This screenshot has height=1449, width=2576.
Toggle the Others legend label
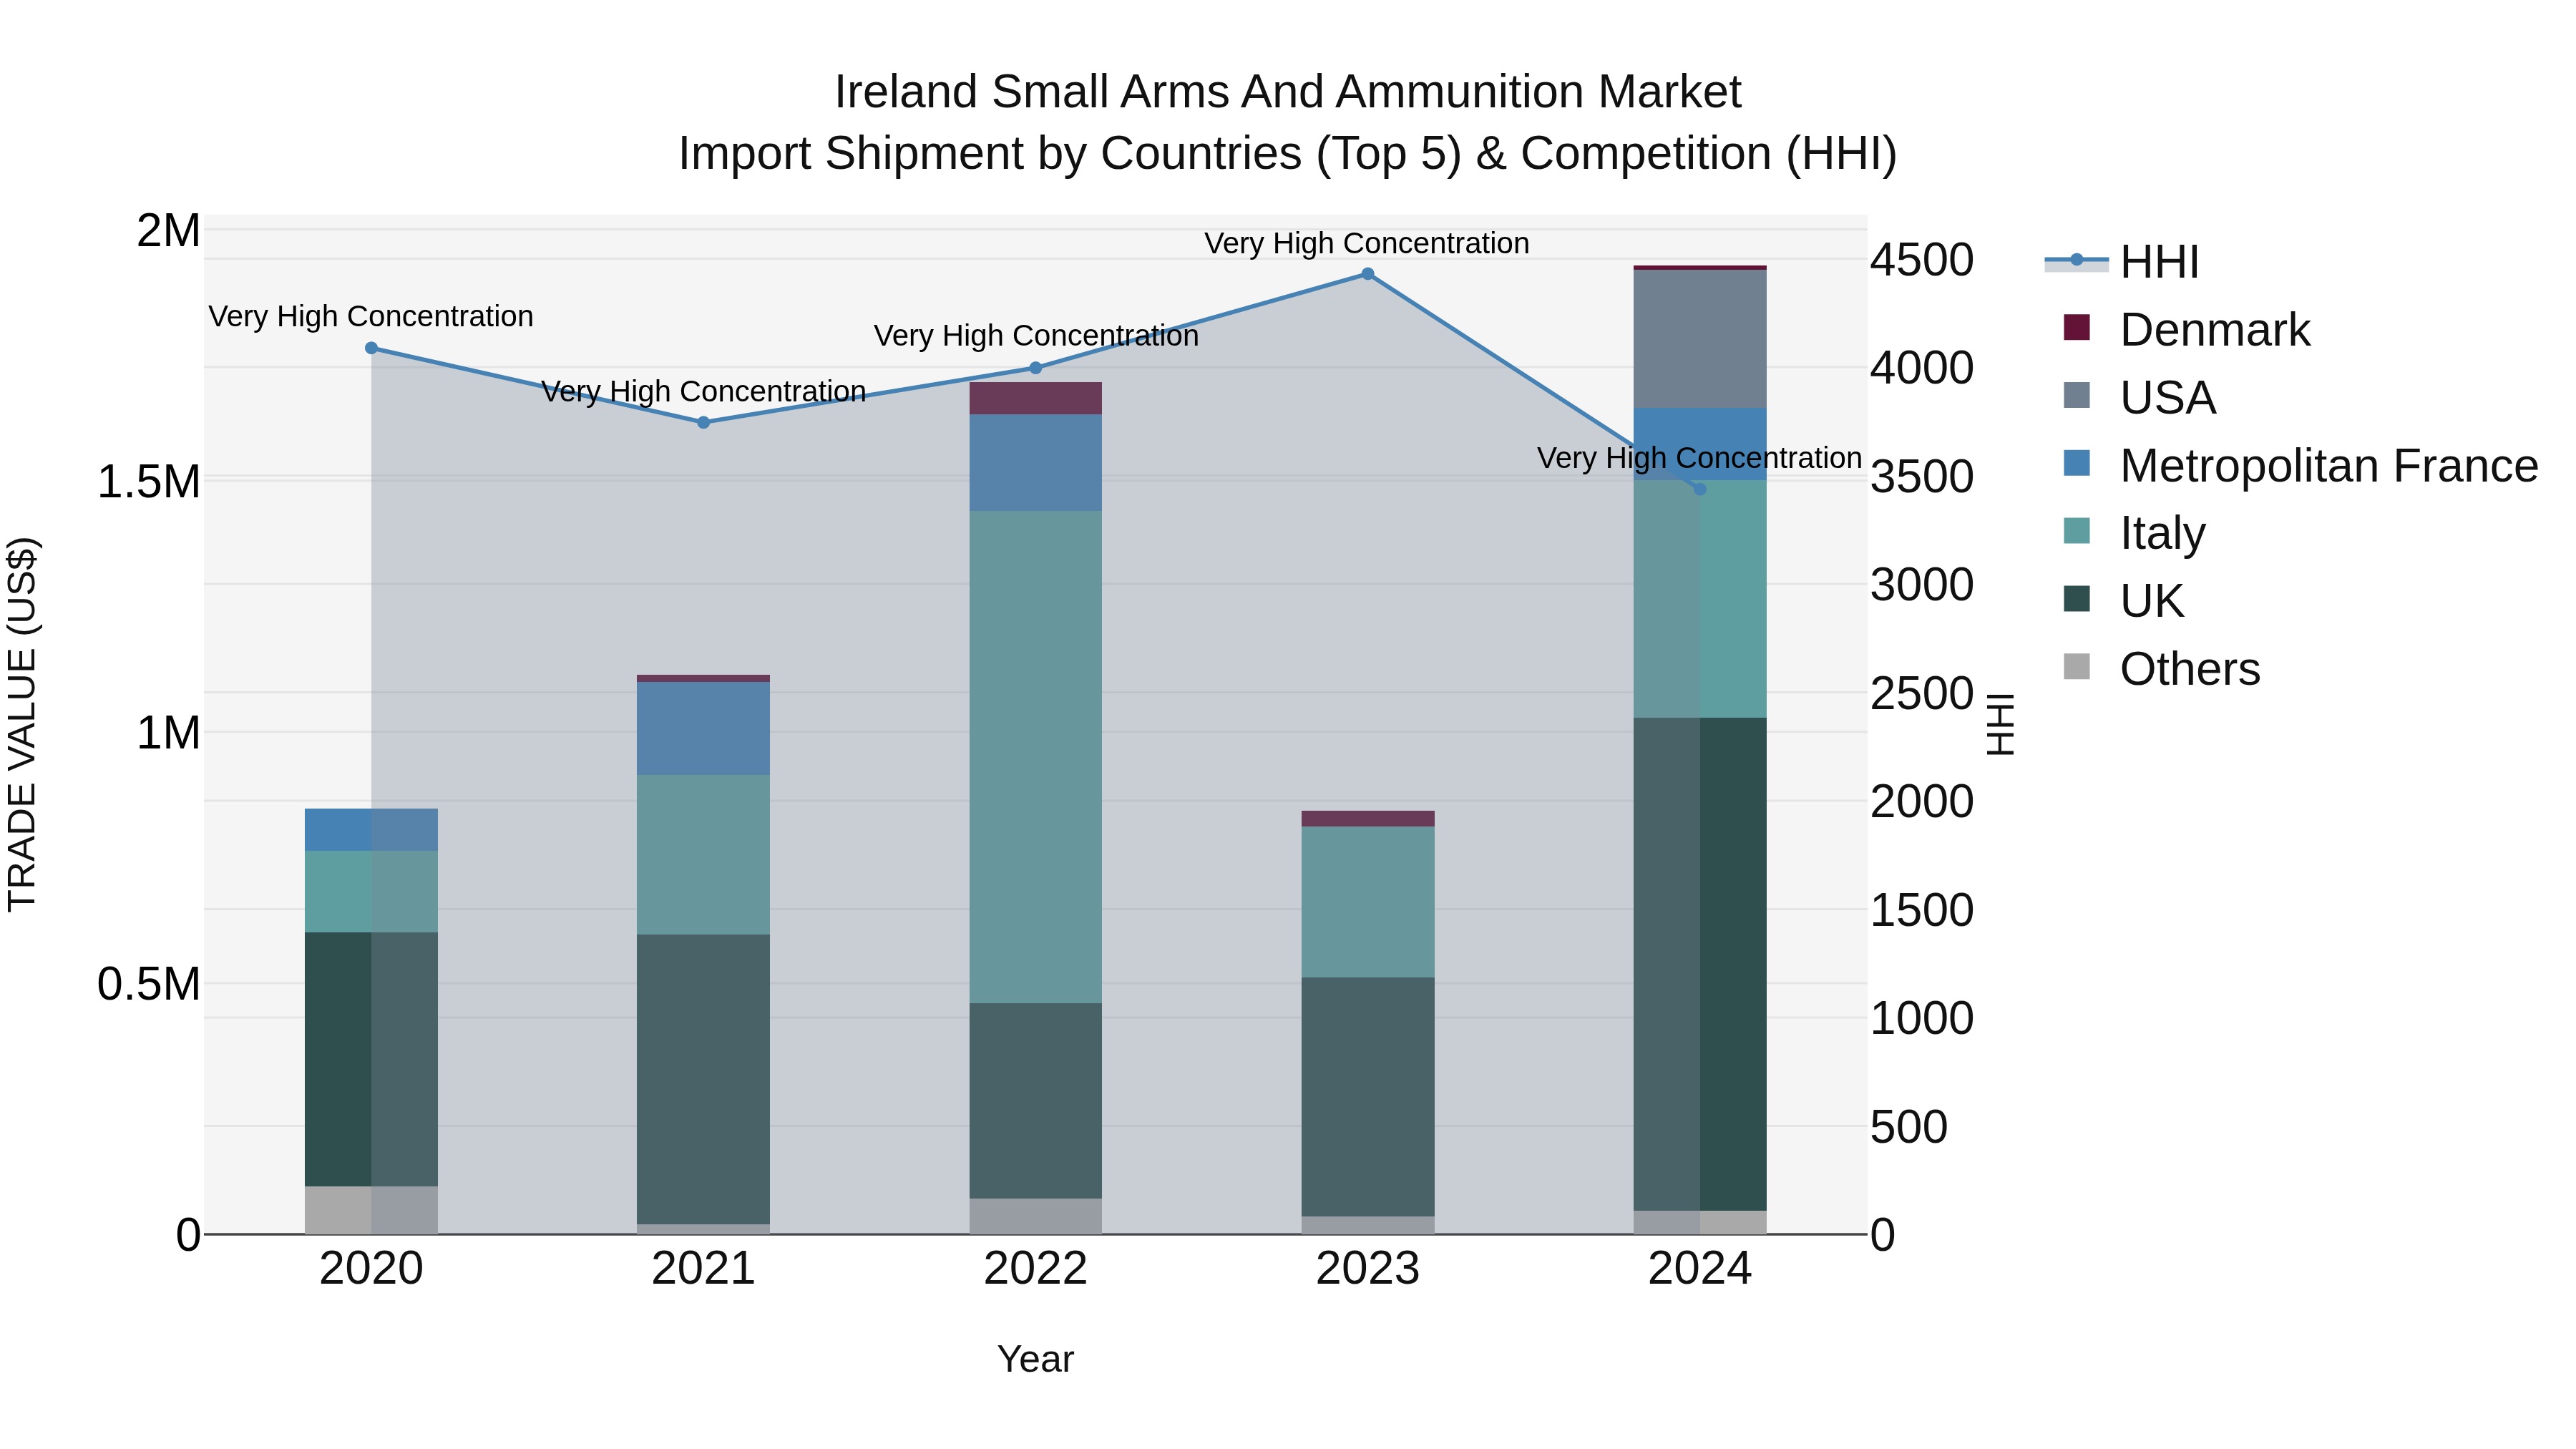click(x=2190, y=670)
